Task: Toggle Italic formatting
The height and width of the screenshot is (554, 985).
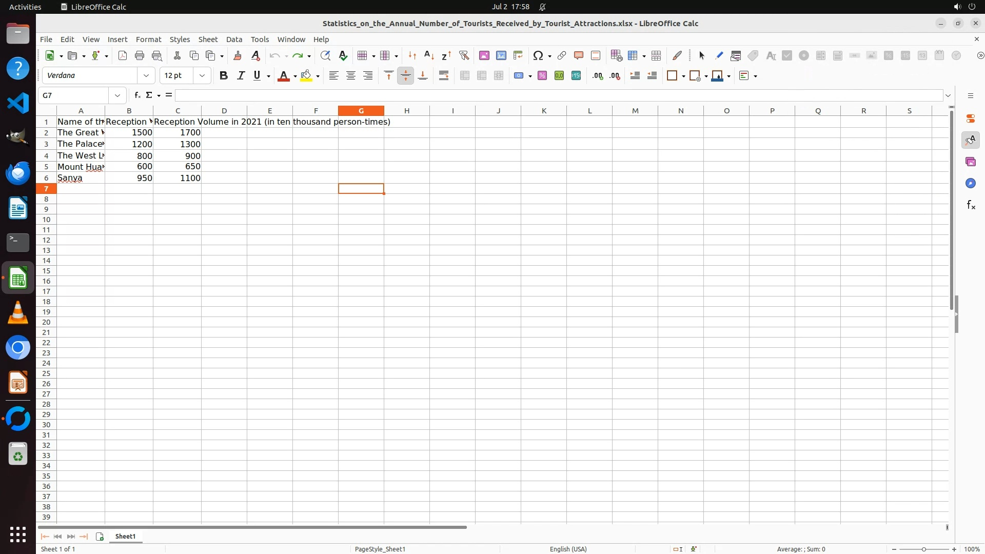Action: (241, 76)
